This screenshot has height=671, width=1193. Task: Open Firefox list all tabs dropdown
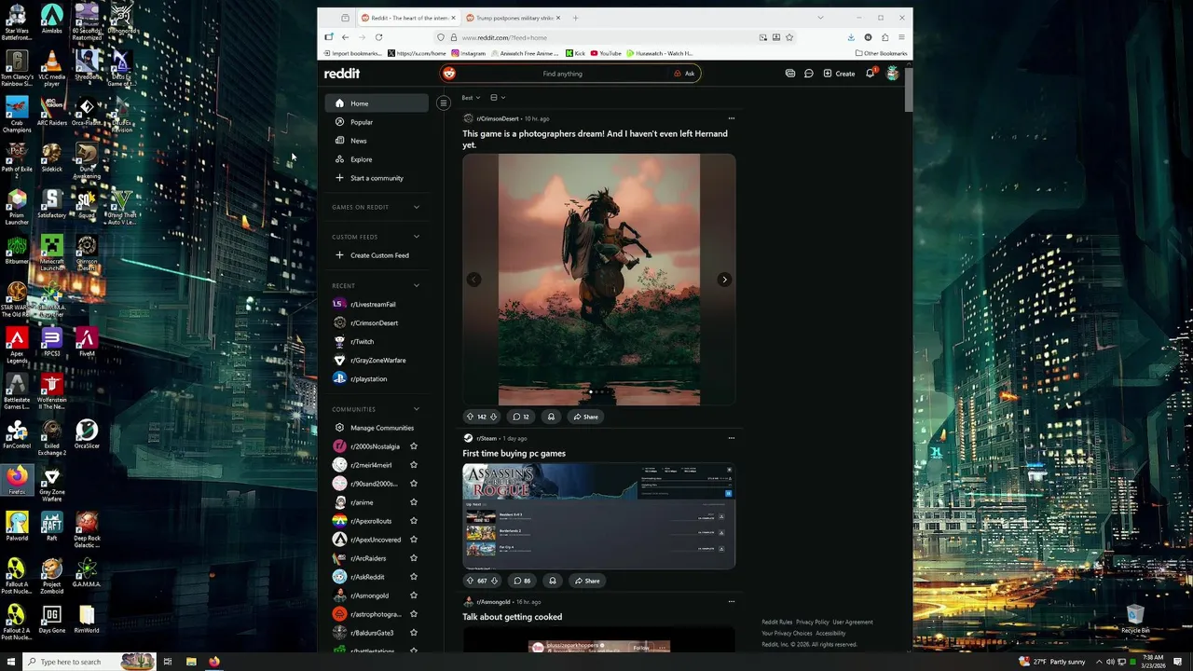click(820, 18)
